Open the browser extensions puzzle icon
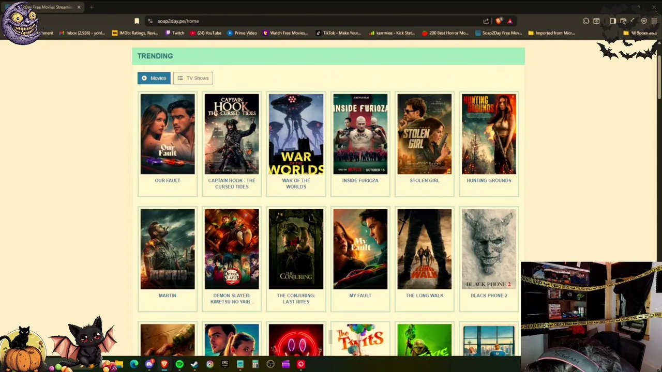Viewport: 662px width, 372px height. [586, 21]
